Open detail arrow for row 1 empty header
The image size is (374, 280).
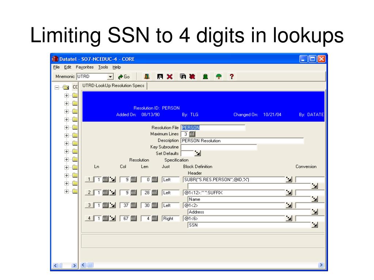coord(314,186)
